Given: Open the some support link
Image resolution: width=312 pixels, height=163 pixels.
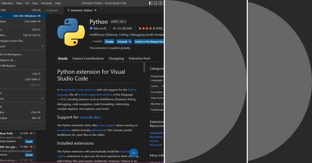Looking at the screenshot, I should [x=107, y=125].
